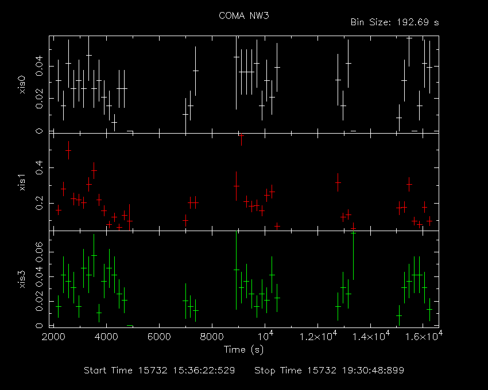The width and height of the screenshot is (488, 390).
Task: Click the 0.4 tick label in xis1 panel
Action: (x=39, y=167)
